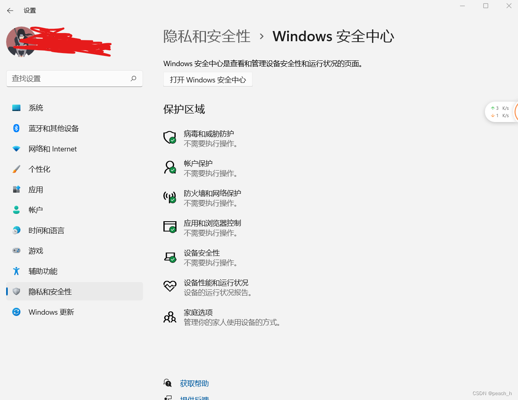Image resolution: width=518 pixels, height=400 pixels.
Task: Click the device security laptop icon
Action: (x=170, y=257)
